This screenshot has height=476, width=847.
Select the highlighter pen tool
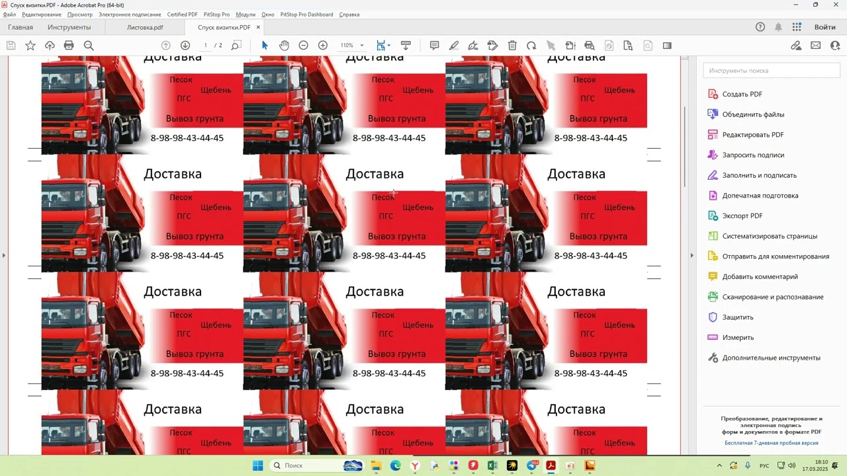click(454, 46)
